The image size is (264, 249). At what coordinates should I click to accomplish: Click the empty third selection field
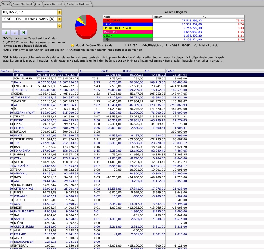(x=30, y=26)
